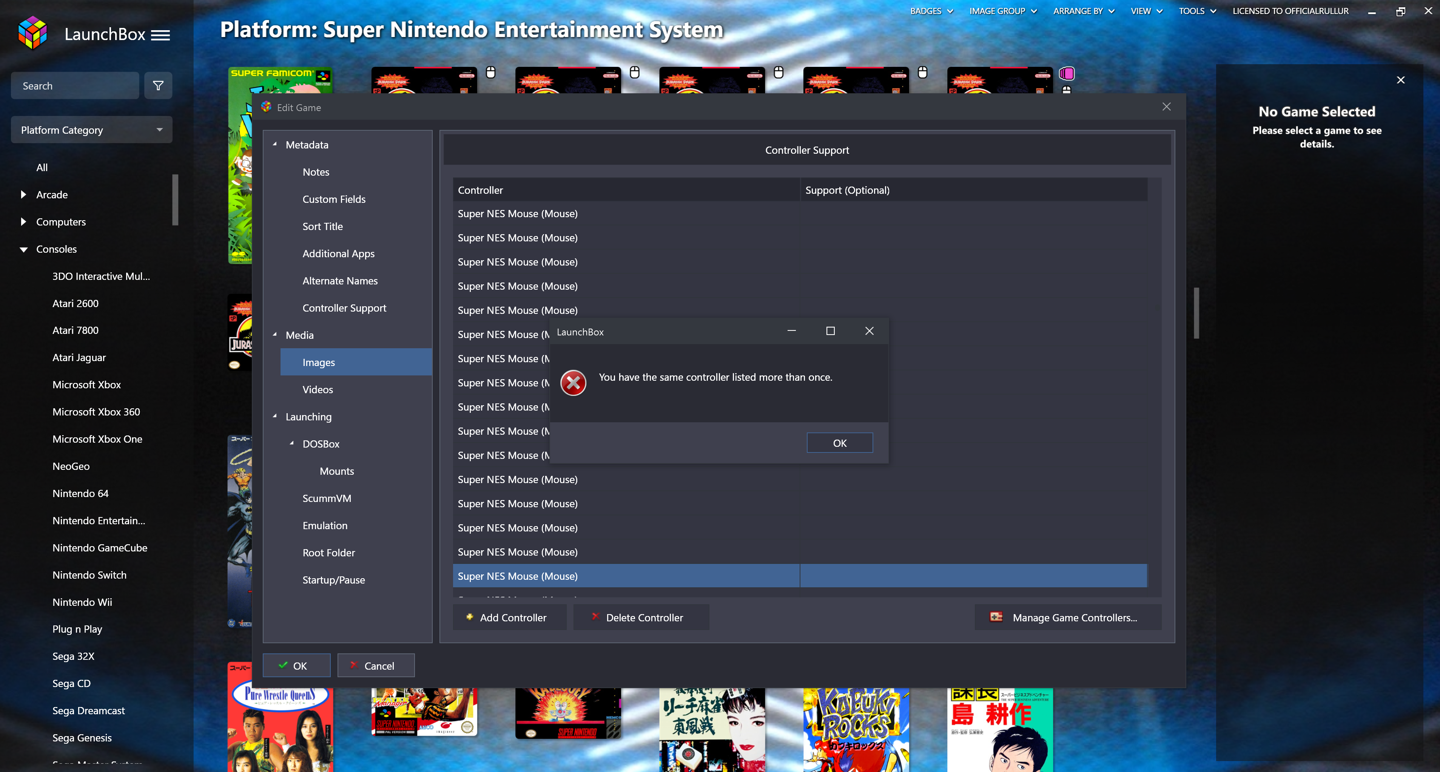Select ScummVM in the tree
Image resolution: width=1440 pixels, height=772 pixels.
click(x=327, y=498)
